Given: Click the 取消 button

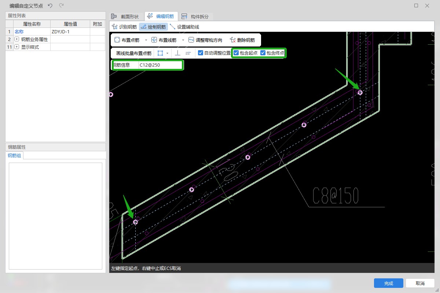Looking at the screenshot, I should tap(420, 283).
